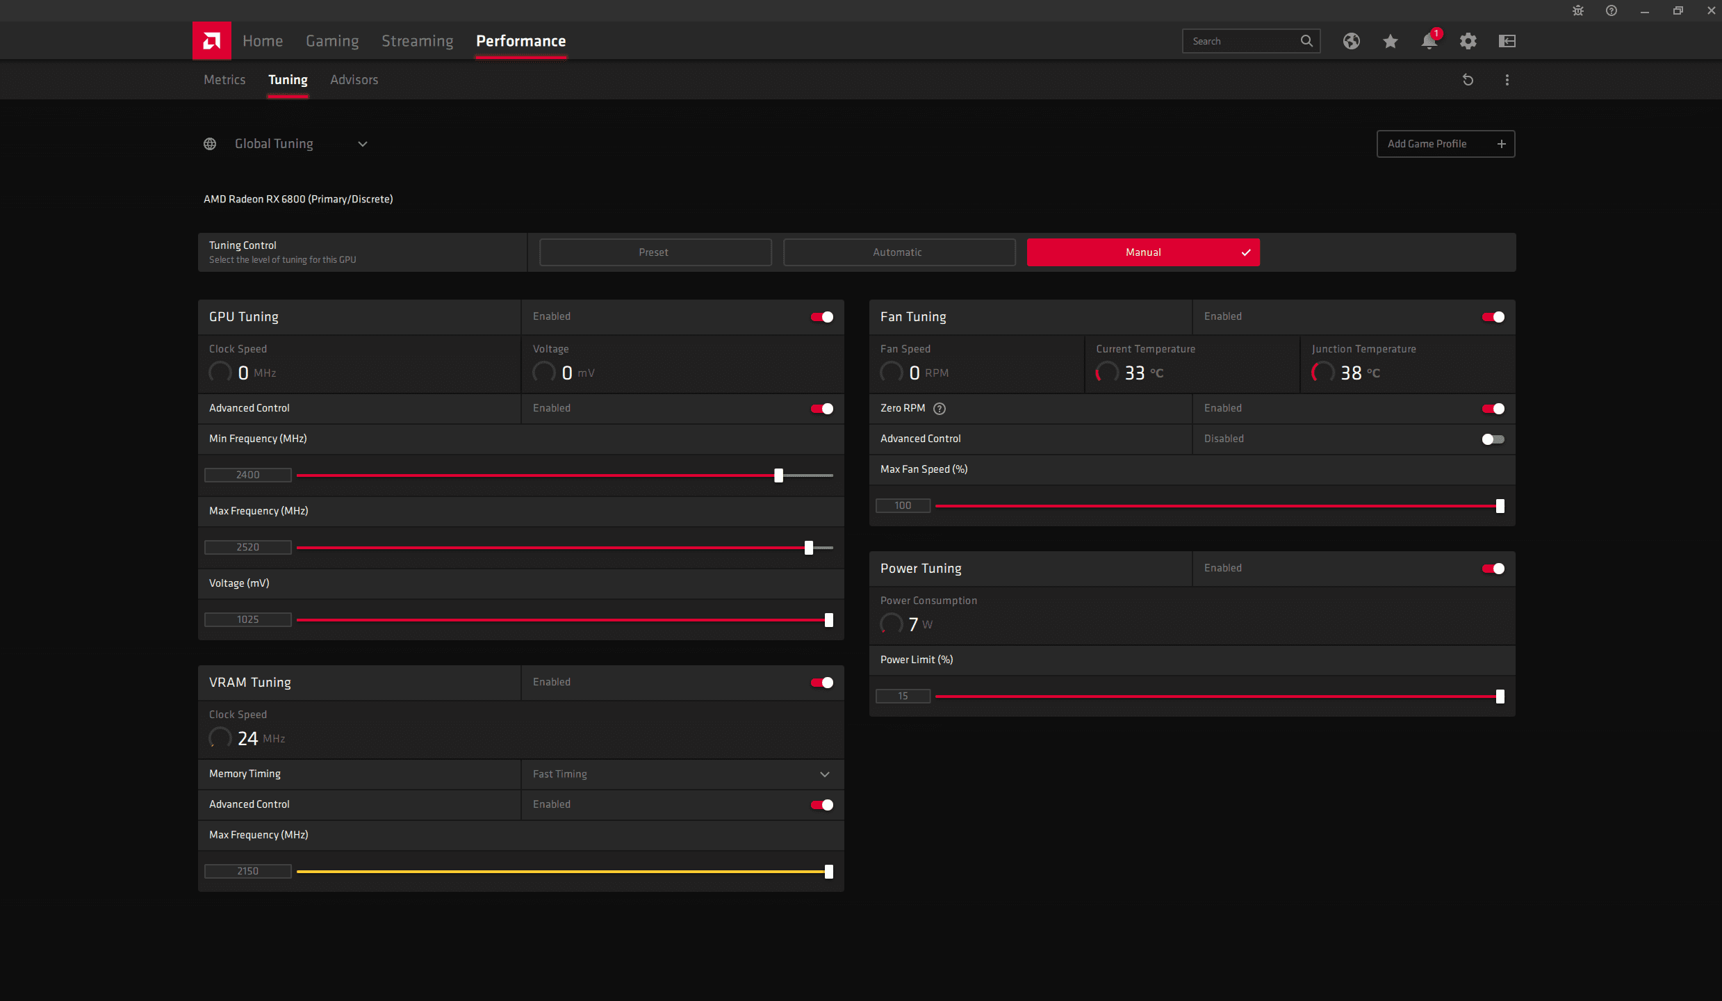Toggle GPU Tuning enabled switch
Screen dimensions: 1722x1001
tap(822, 317)
